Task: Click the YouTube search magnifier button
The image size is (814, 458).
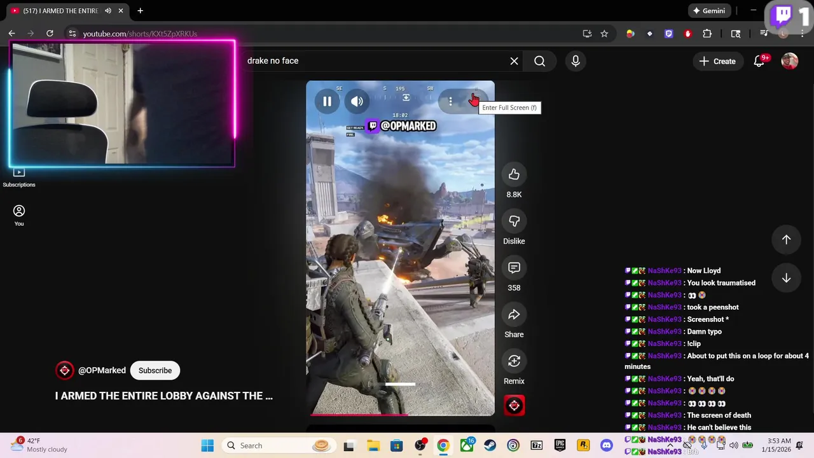Action: click(x=539, y=61)
